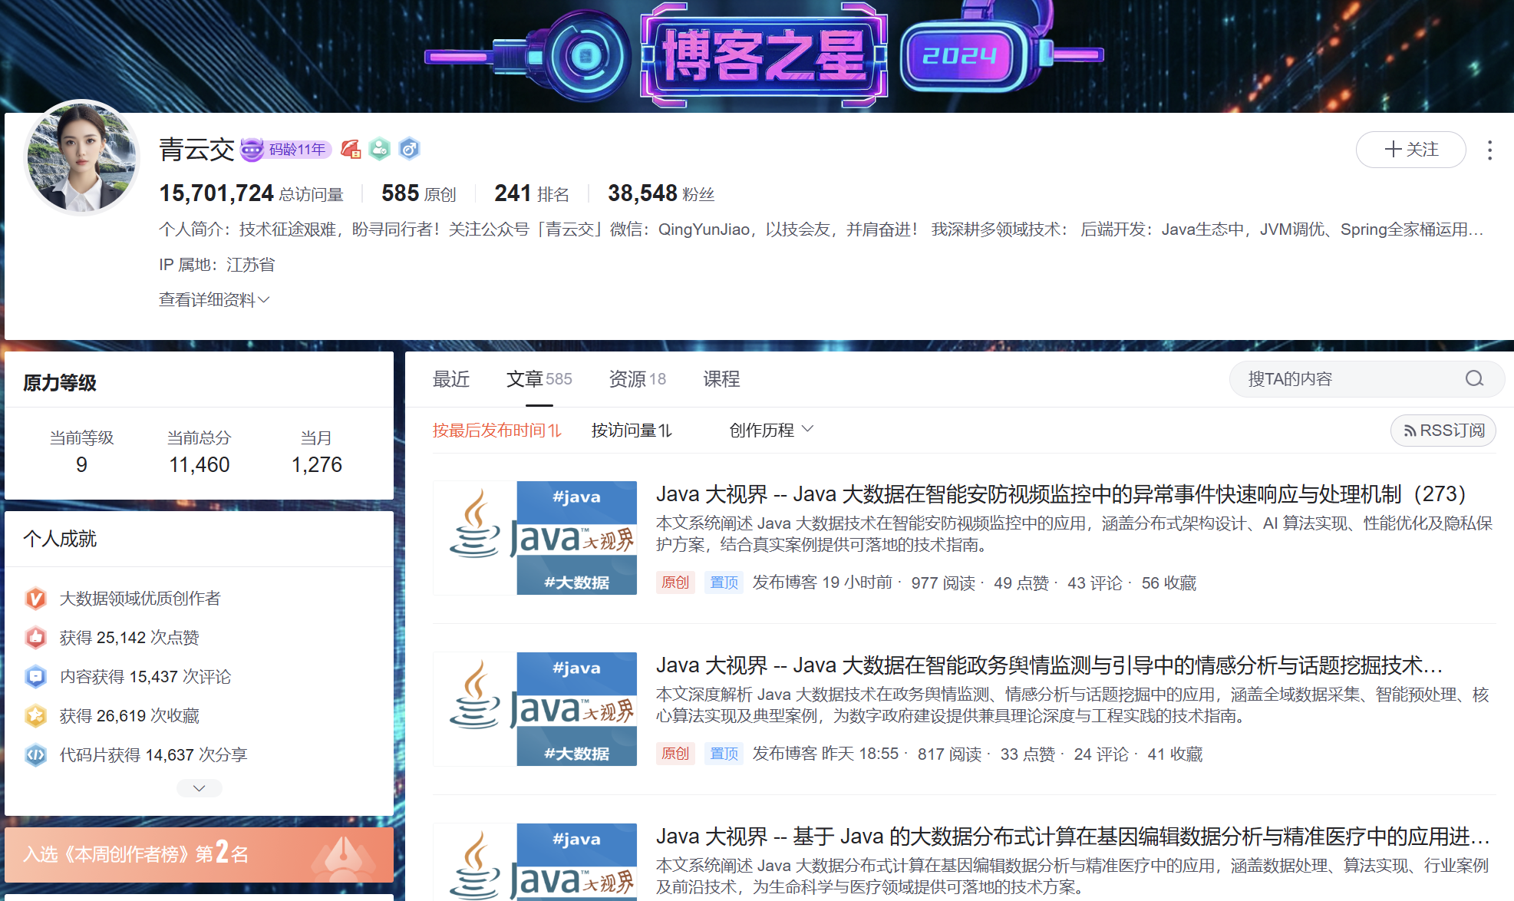Click 49 点赞 on first article

[1021, 583]
